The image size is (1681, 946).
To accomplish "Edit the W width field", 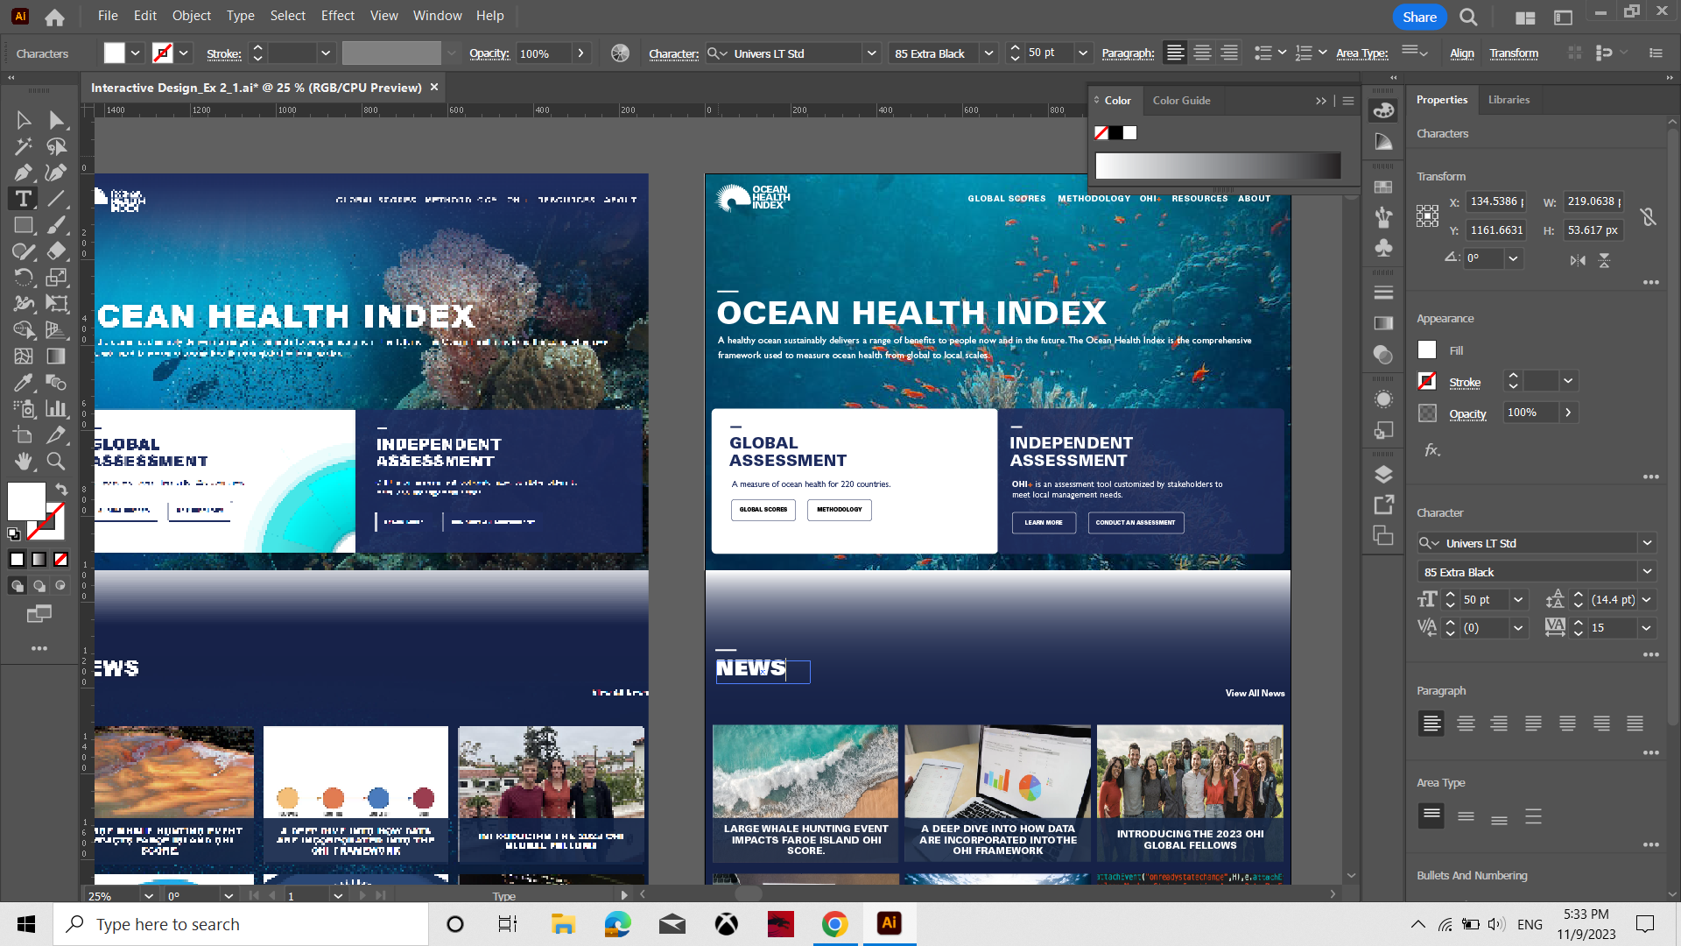I will point(1593,201).
